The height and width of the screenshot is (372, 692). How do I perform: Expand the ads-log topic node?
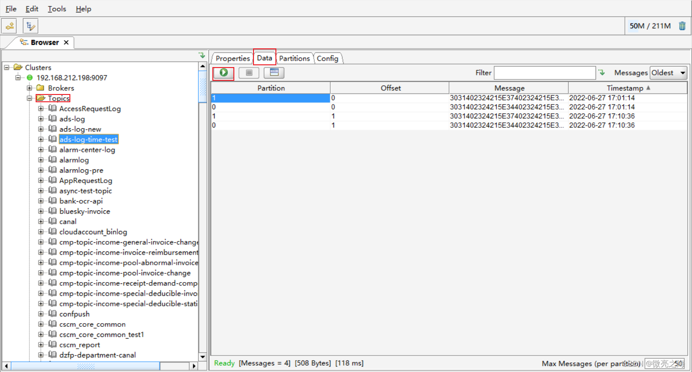(41, 119)
